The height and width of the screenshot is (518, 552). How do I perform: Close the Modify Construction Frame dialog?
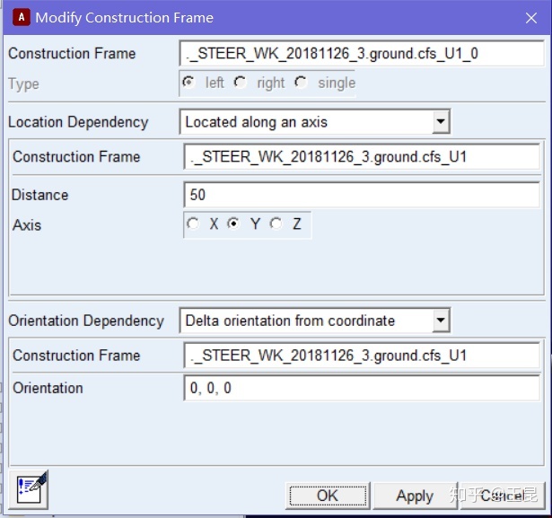[x=530, y=18]
